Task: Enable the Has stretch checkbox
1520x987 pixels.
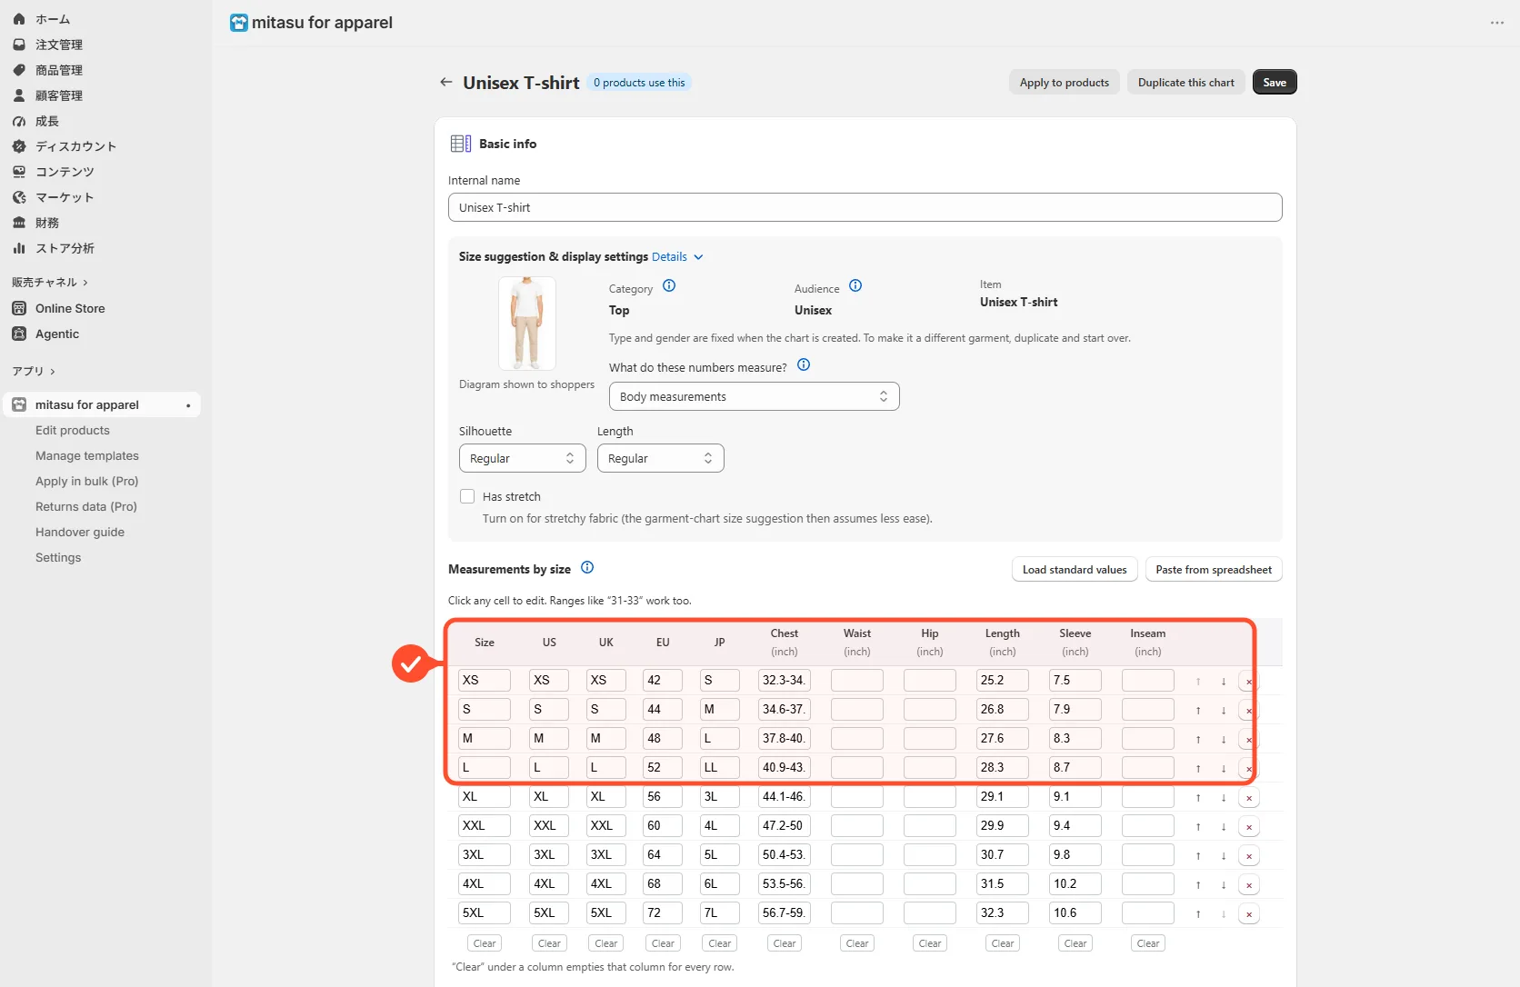Action: click(467, 496)
